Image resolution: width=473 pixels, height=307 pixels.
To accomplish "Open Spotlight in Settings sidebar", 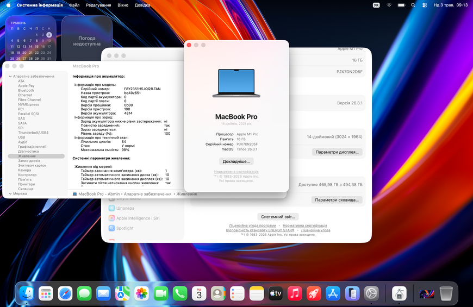I will [121, 228].
